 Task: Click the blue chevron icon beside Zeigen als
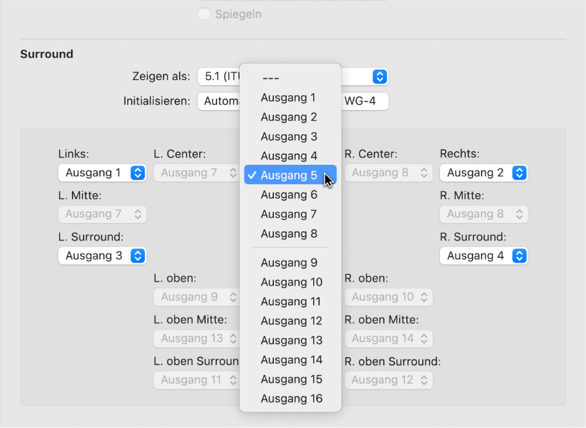[x=380, y=76]
